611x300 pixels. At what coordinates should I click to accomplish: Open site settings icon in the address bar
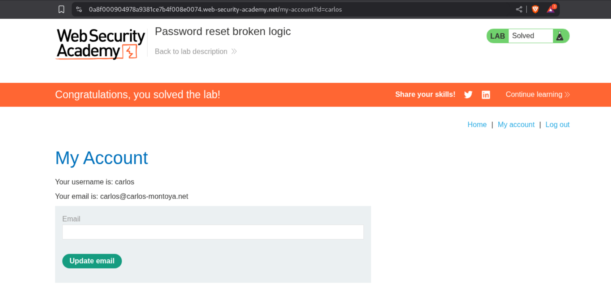point(79,9)
